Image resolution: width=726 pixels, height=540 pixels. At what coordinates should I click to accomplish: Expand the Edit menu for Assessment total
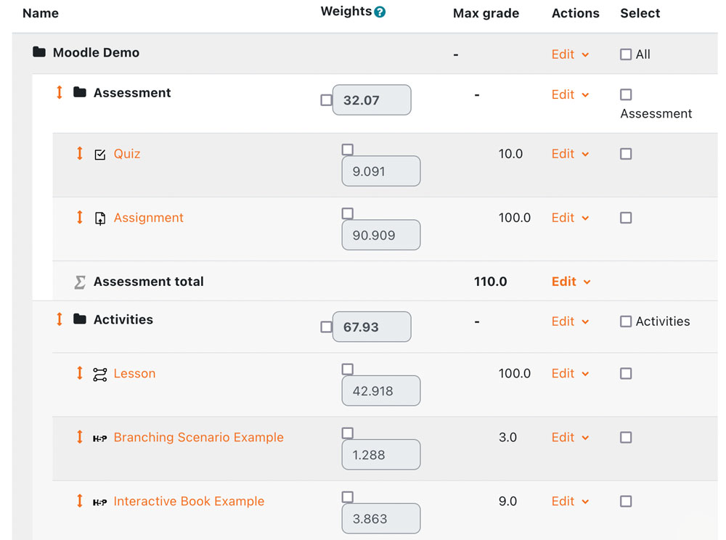pos(571,282)
